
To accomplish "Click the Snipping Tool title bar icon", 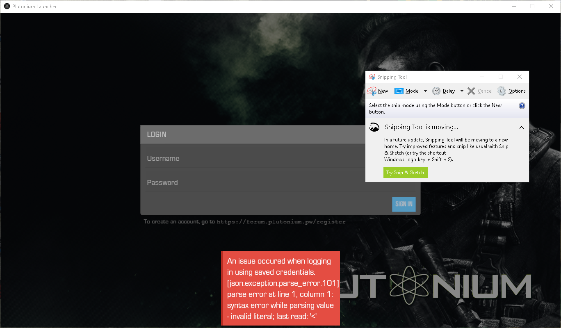I will point(372,77).
